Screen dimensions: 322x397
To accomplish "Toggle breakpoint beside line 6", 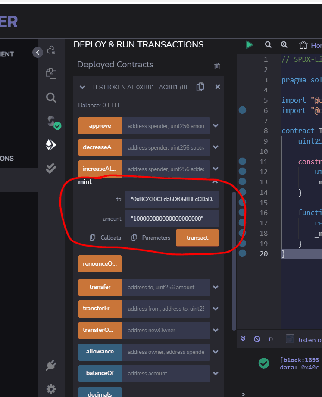I will 243,110.
